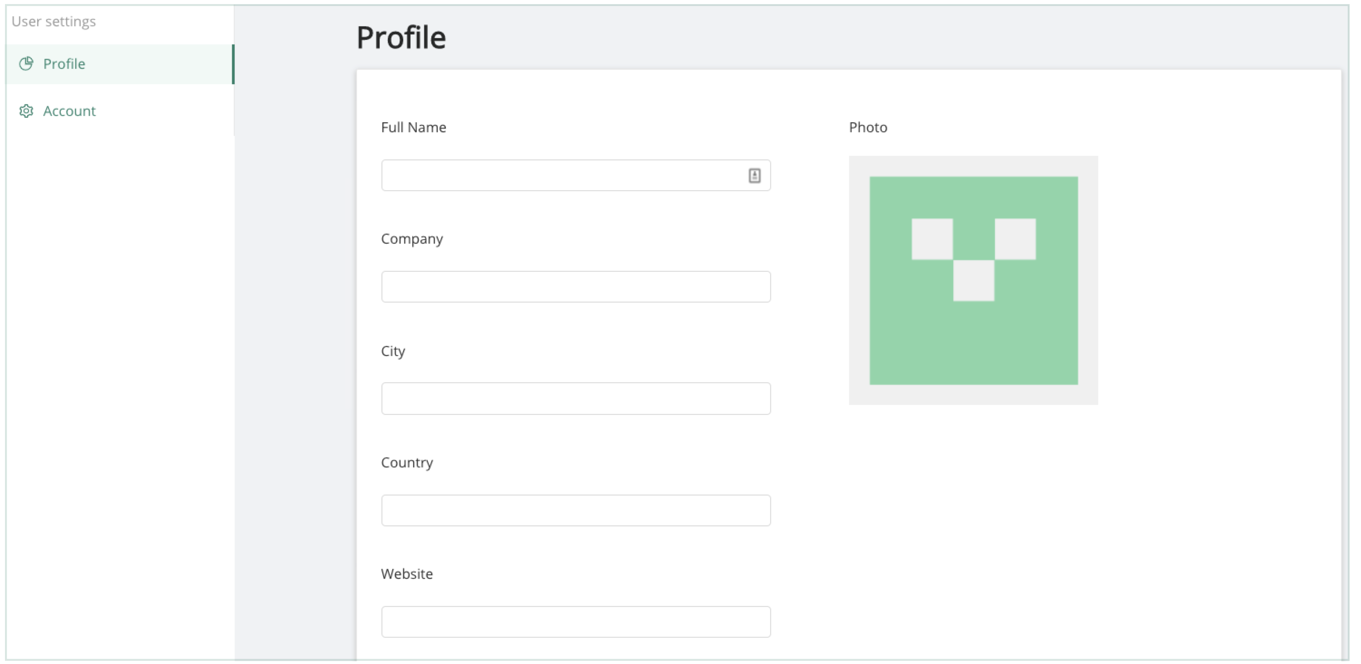Click the Photo section label

[868, 127]
